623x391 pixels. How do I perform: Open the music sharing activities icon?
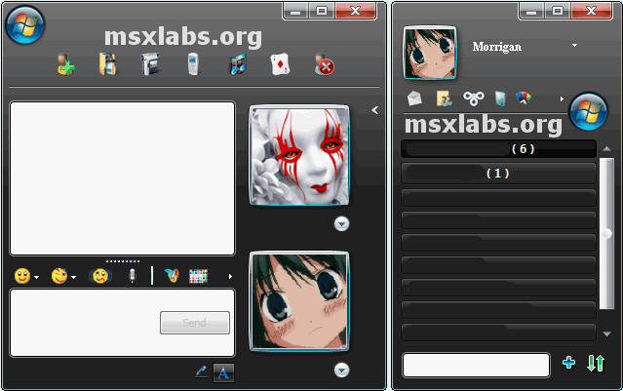tap(238, 64)
